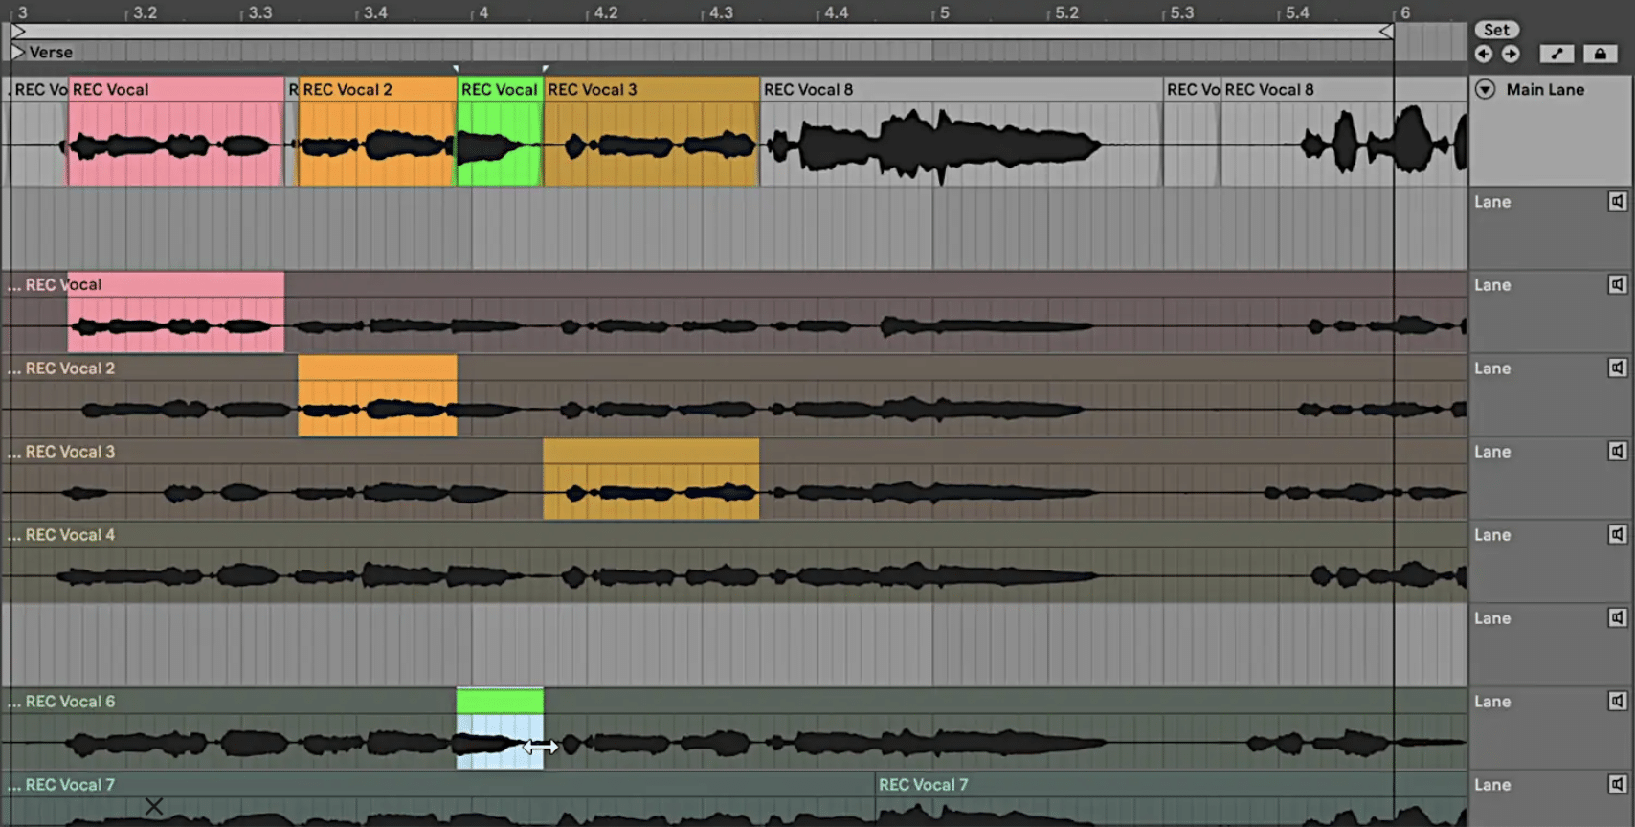Select green REC Vocal clip in Main Lane
The height and width of the screenshot is (827, 1635).
point(500,132)
